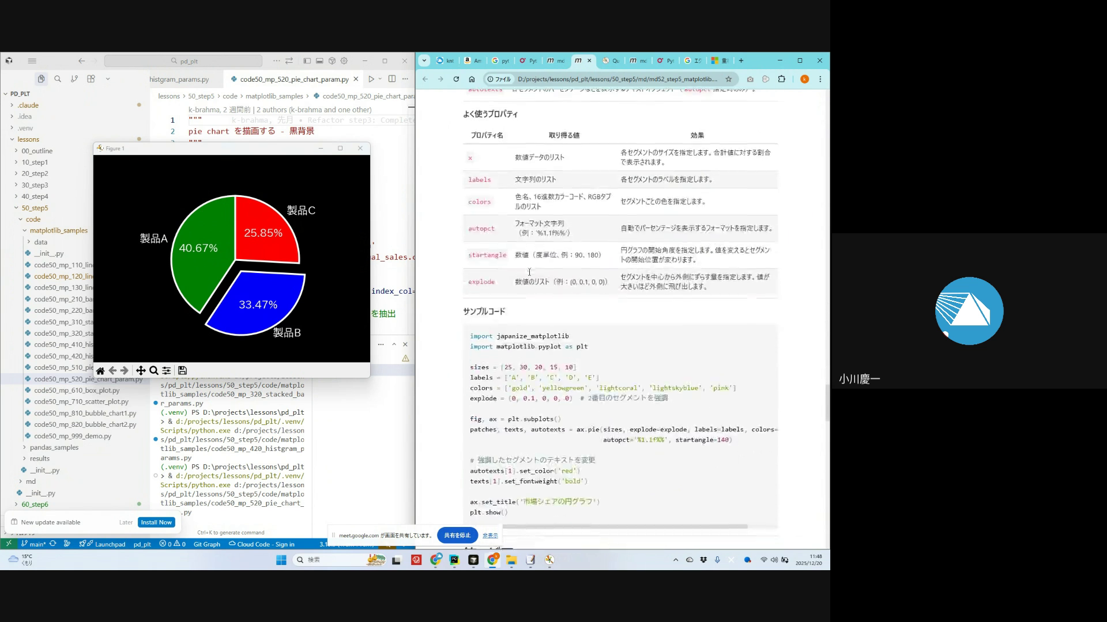Toggle split editor right
Image resolution: width=1107 pixels, height=622 pixels.
(392, 79)
